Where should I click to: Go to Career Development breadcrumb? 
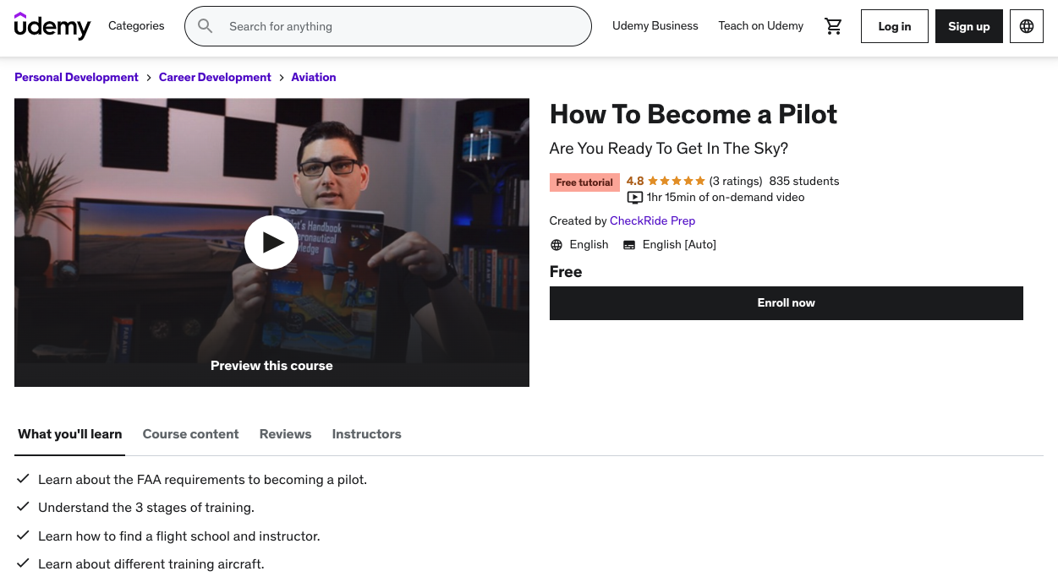tap(215, 77)
